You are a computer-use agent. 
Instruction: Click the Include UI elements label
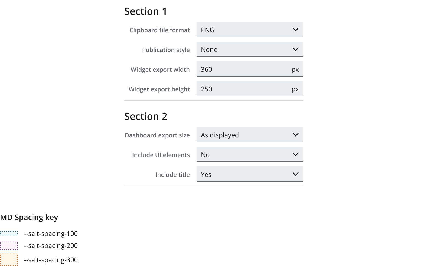pyautogui.click(x=161, y=155)
